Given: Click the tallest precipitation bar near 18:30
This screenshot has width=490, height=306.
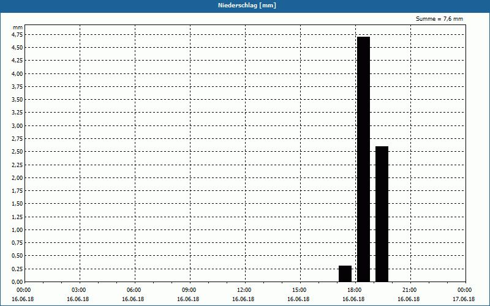Looking at the screenshot, I should pyautogui.click(x=363, y=159).
